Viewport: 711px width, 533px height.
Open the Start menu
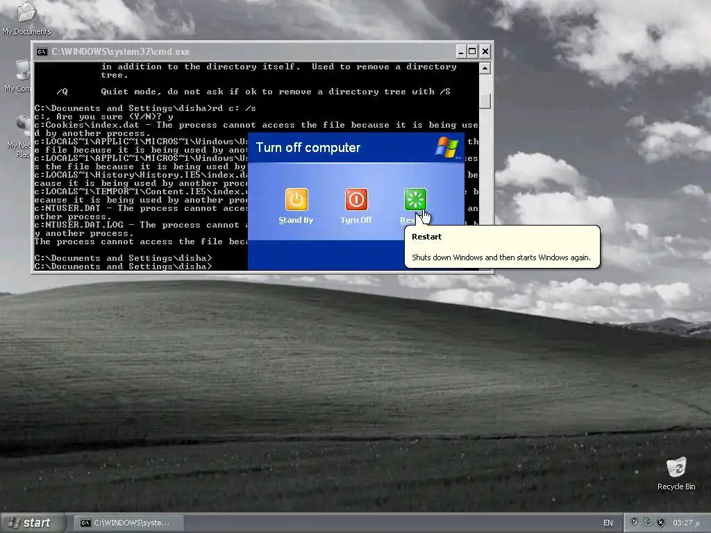coord(33,523)
